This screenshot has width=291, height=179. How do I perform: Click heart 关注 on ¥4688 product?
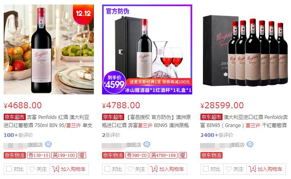tap(38, 169)
